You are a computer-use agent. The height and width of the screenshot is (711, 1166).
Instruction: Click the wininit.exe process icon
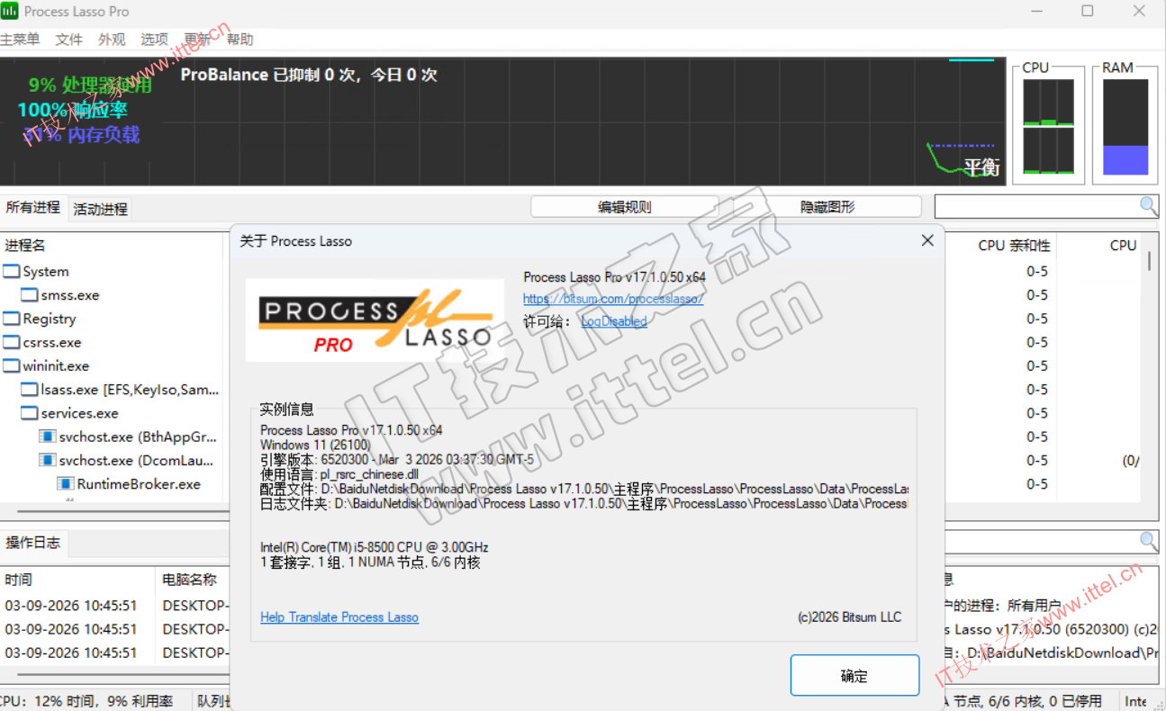(11, 366)
